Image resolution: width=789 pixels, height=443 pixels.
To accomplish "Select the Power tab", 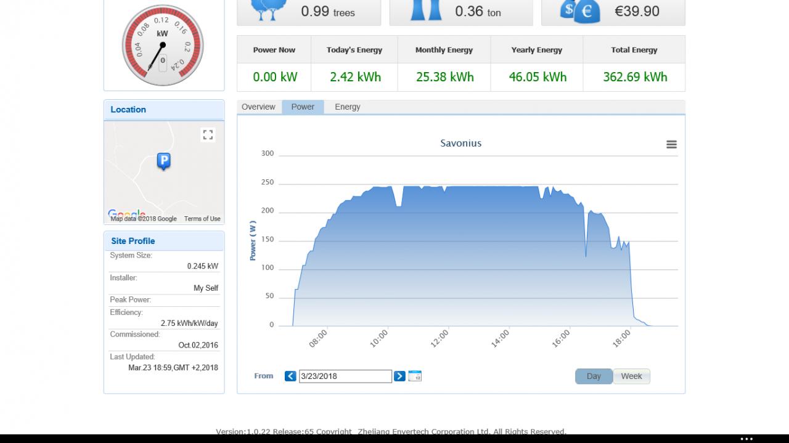I will [x=303, y=107].
